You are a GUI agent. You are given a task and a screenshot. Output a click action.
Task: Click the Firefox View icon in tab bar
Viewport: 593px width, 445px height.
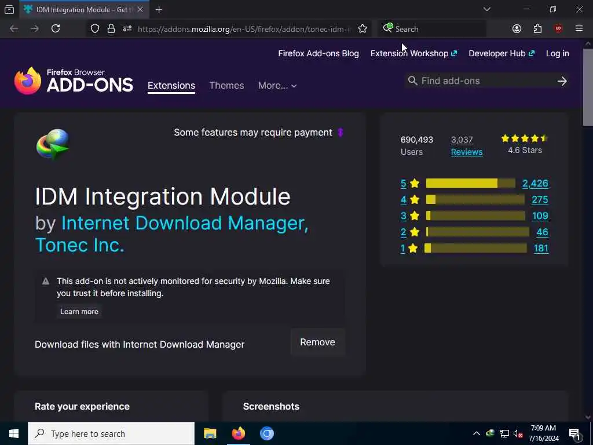(x=9, y=9)
